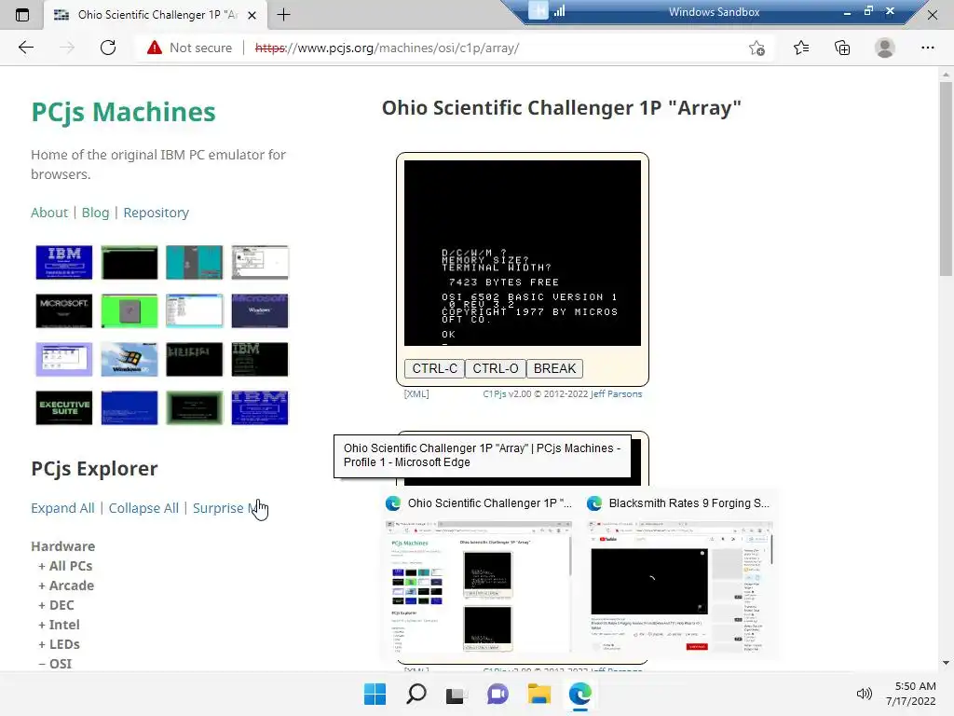Viewport: 954px width, 716px height.
Task: Expand the DEC tree item
Action: [56, 604]
